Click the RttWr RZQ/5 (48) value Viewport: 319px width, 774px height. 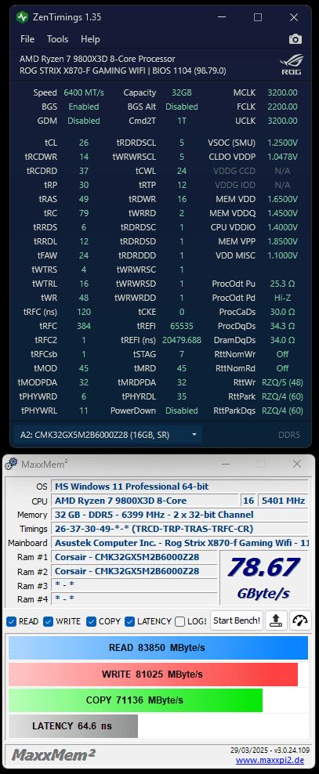tap(282, 382)
